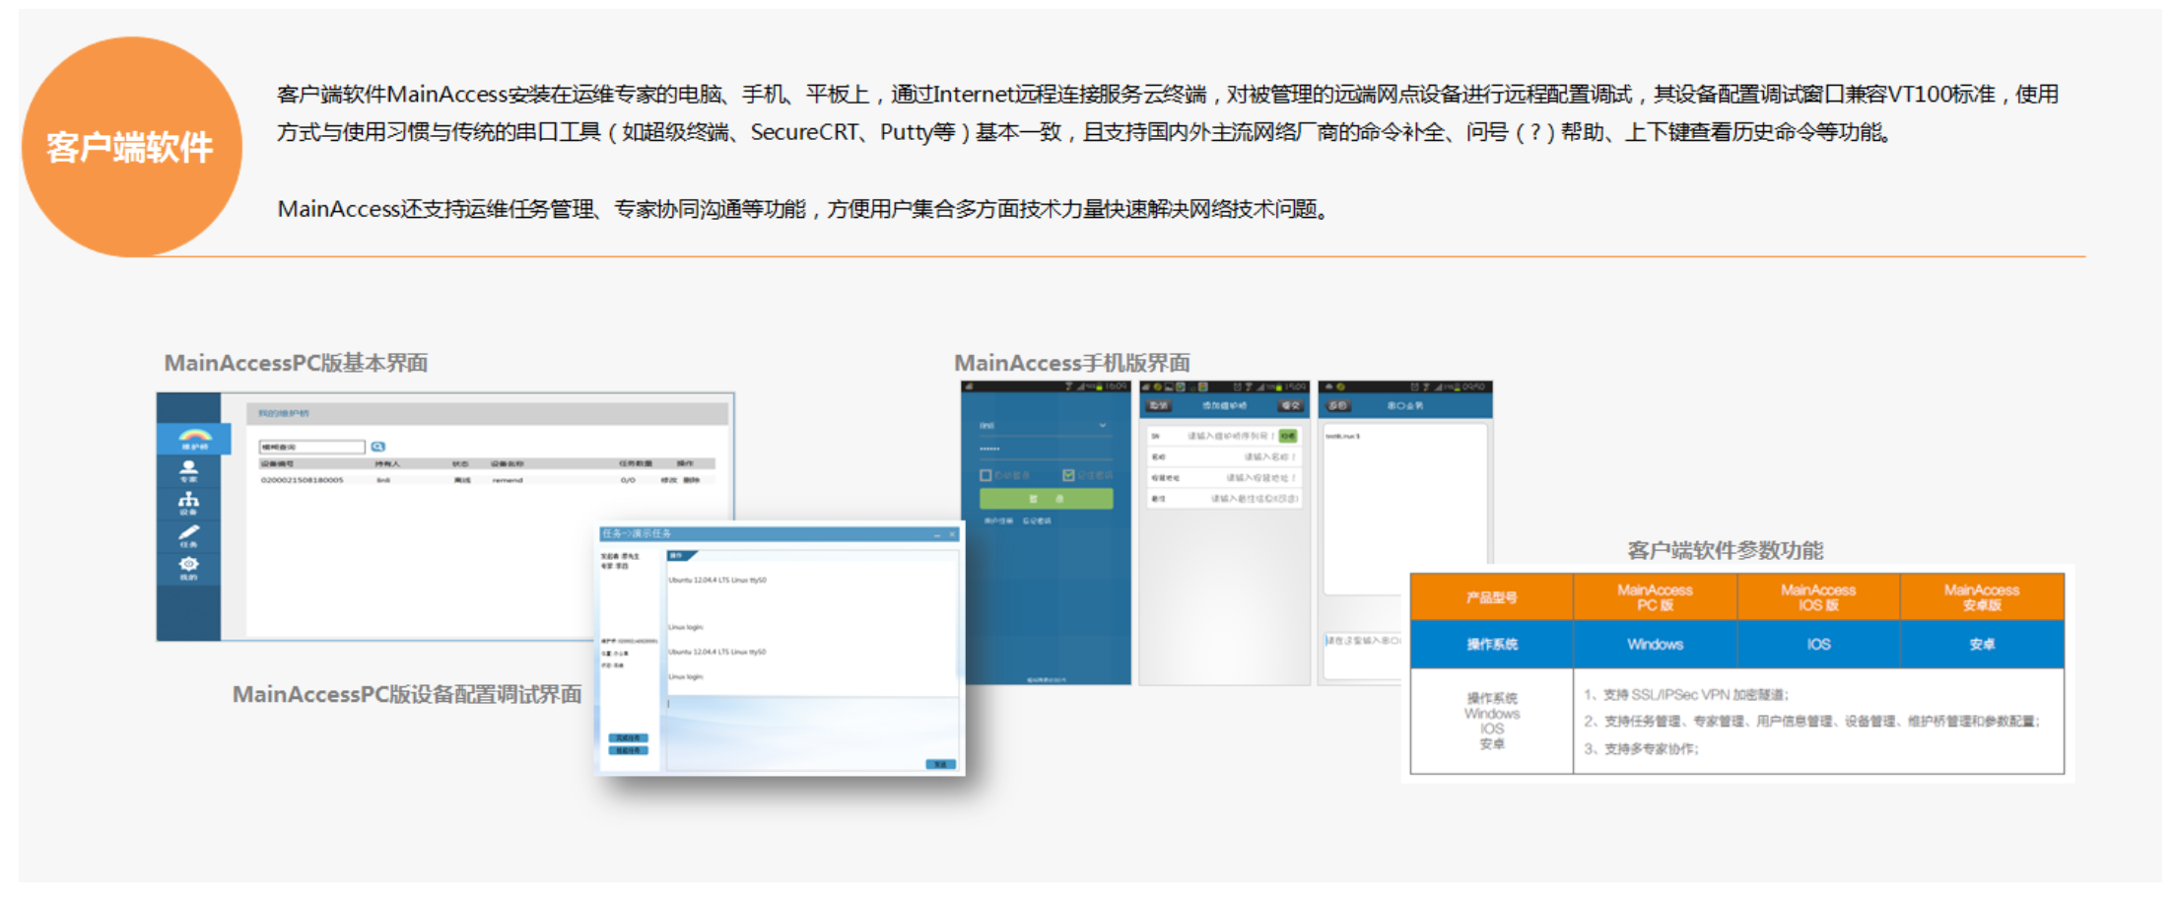Click the 'MainAccess 安卓版' column header
This screenshot has height=902, width=2175.
(x=1982, y=597)
